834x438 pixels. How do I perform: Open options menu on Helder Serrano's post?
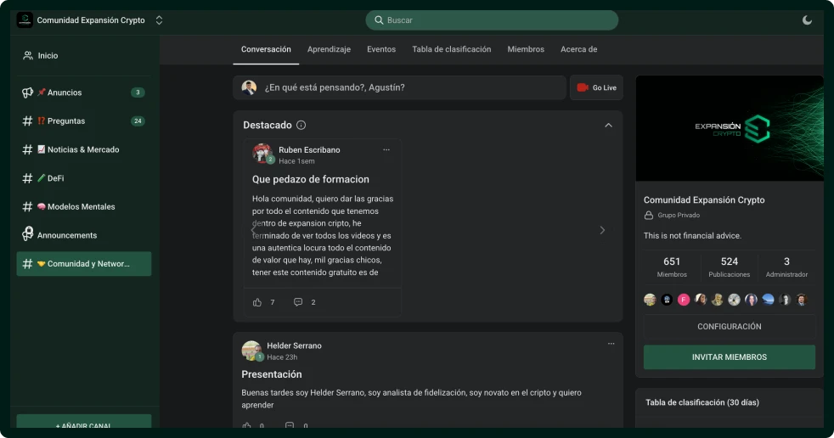(611, 344)
